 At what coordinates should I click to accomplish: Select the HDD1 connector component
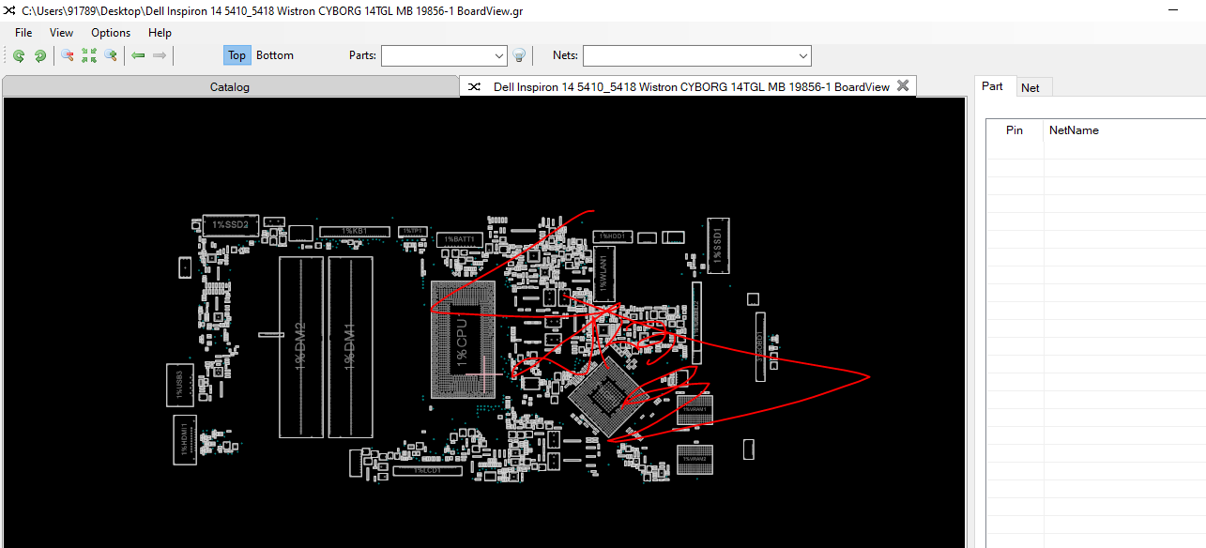point(613,236)
